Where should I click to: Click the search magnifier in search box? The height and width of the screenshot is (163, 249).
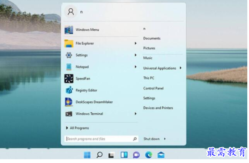(x=135, y=139)
